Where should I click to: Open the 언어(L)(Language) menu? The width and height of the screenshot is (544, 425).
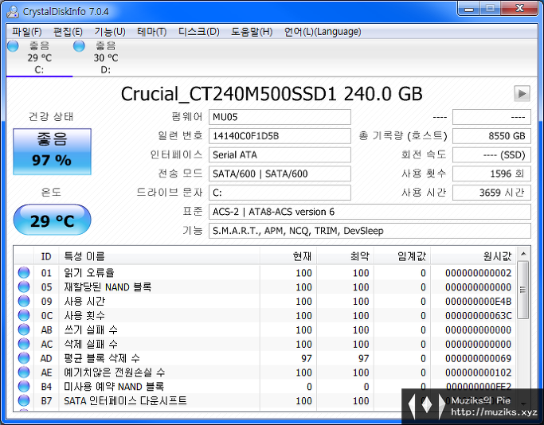pos(323,32)
